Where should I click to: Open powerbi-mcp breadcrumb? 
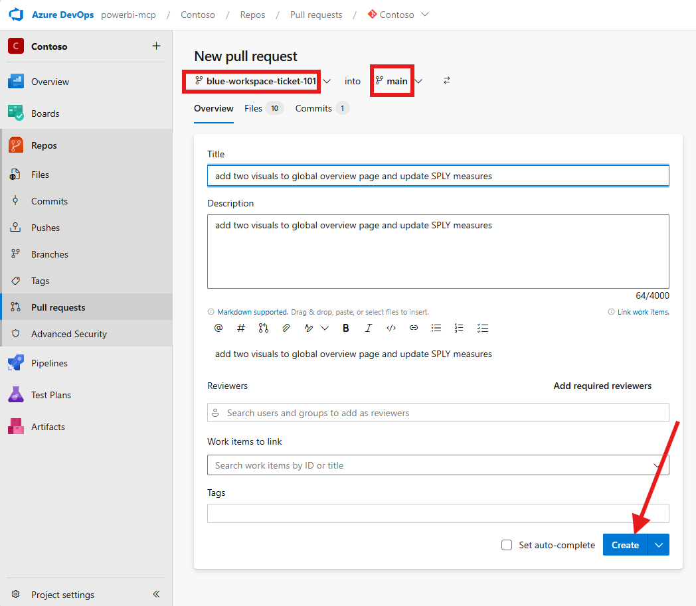coord(128,15)
